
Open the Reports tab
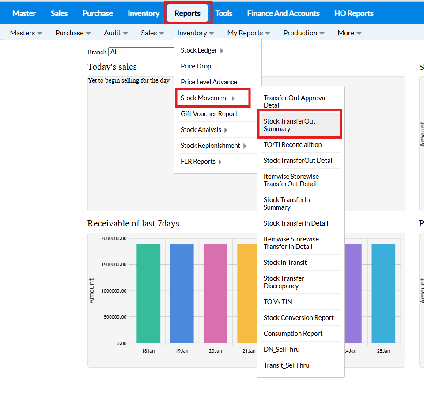click(x=187, y=13)
